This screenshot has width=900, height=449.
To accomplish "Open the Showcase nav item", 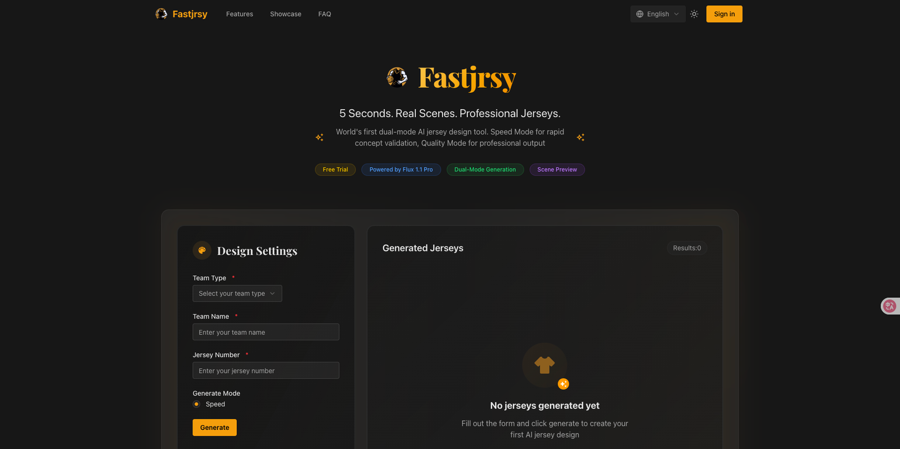I will pyautogui.click(x=286, y=14).
